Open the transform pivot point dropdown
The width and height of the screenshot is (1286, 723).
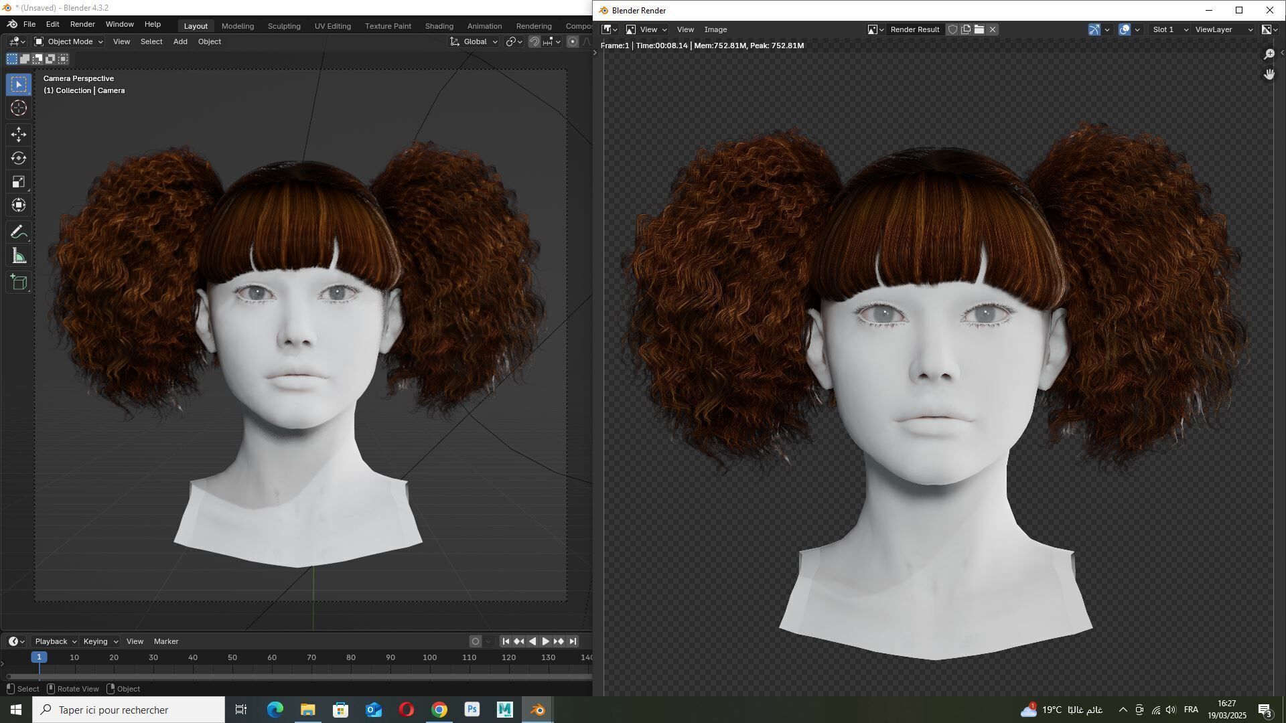click(x=514, y=42)
